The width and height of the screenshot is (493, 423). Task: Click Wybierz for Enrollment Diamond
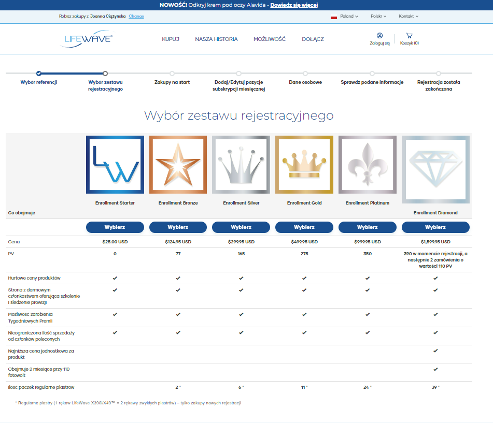[x=435, y=227]
